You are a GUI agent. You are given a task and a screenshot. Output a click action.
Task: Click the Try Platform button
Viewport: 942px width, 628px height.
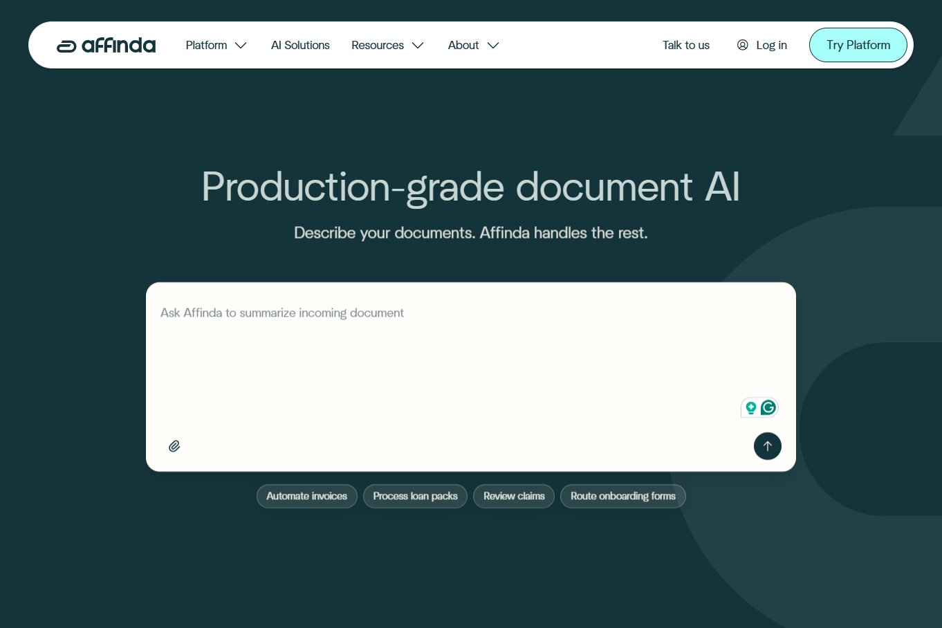[858, 45]
